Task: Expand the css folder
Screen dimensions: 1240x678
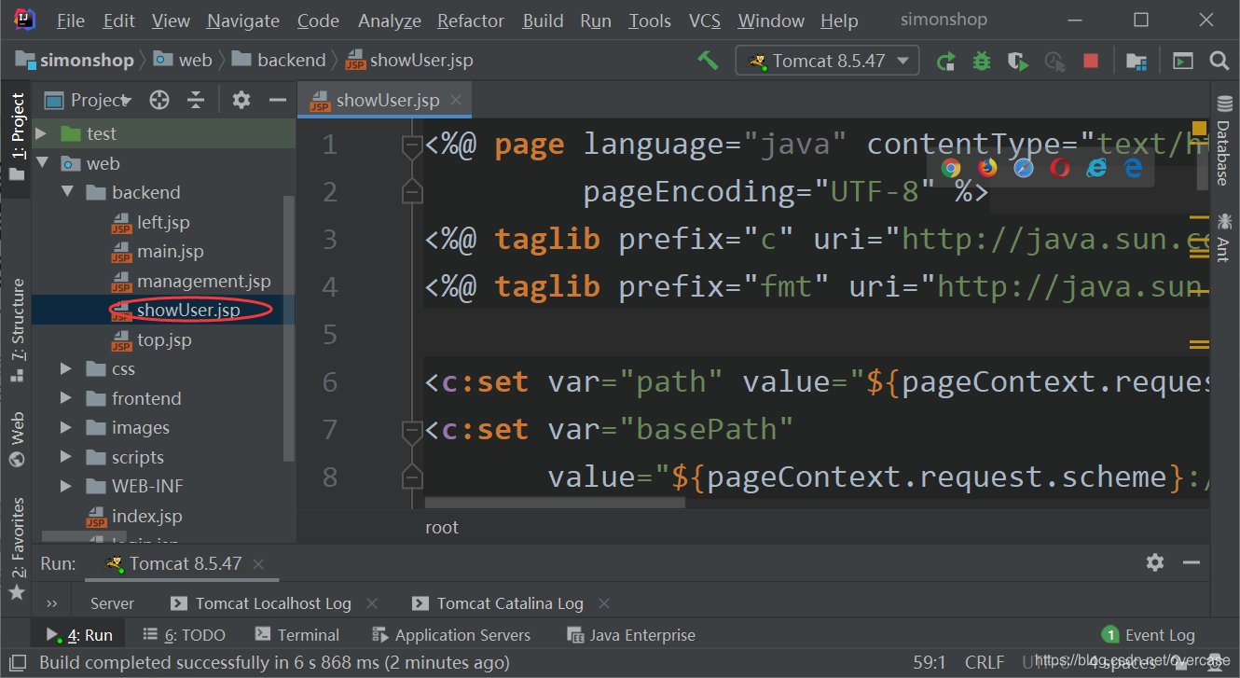Action: tap(66, 369)
